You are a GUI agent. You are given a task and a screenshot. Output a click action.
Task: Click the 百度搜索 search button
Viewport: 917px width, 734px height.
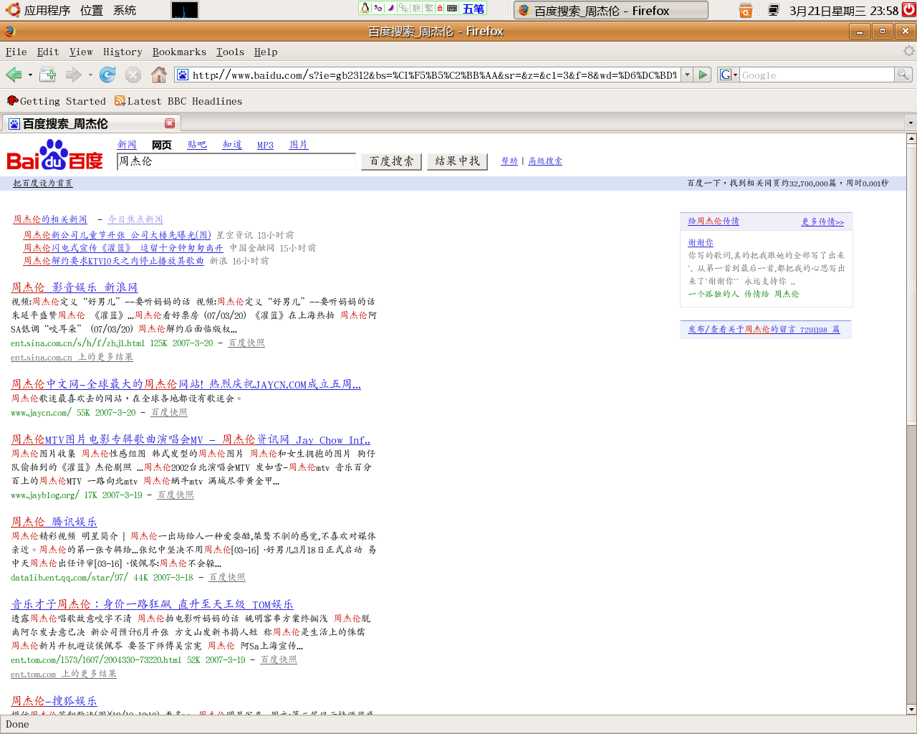391,161
